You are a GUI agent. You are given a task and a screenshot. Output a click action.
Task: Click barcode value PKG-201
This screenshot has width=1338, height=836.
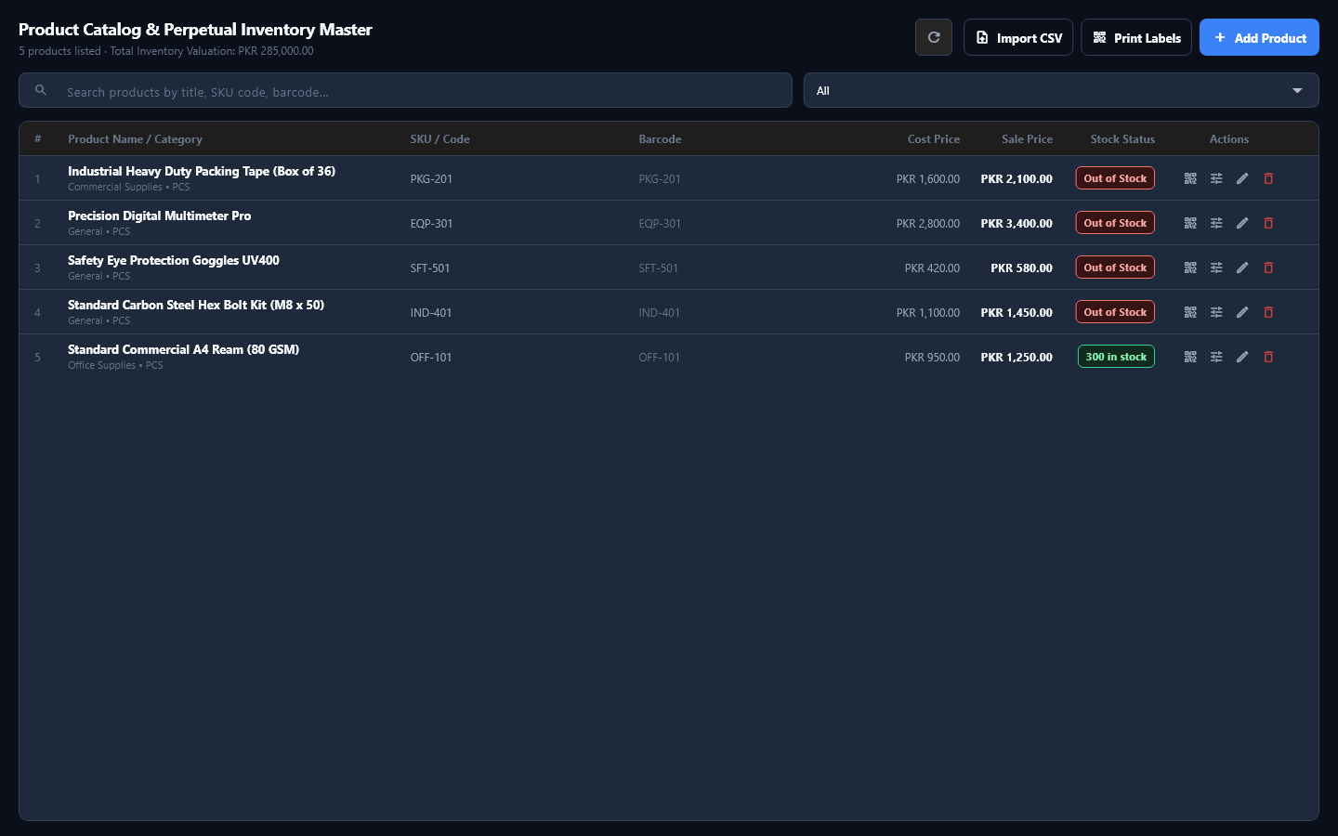click(x=660, y=179)
